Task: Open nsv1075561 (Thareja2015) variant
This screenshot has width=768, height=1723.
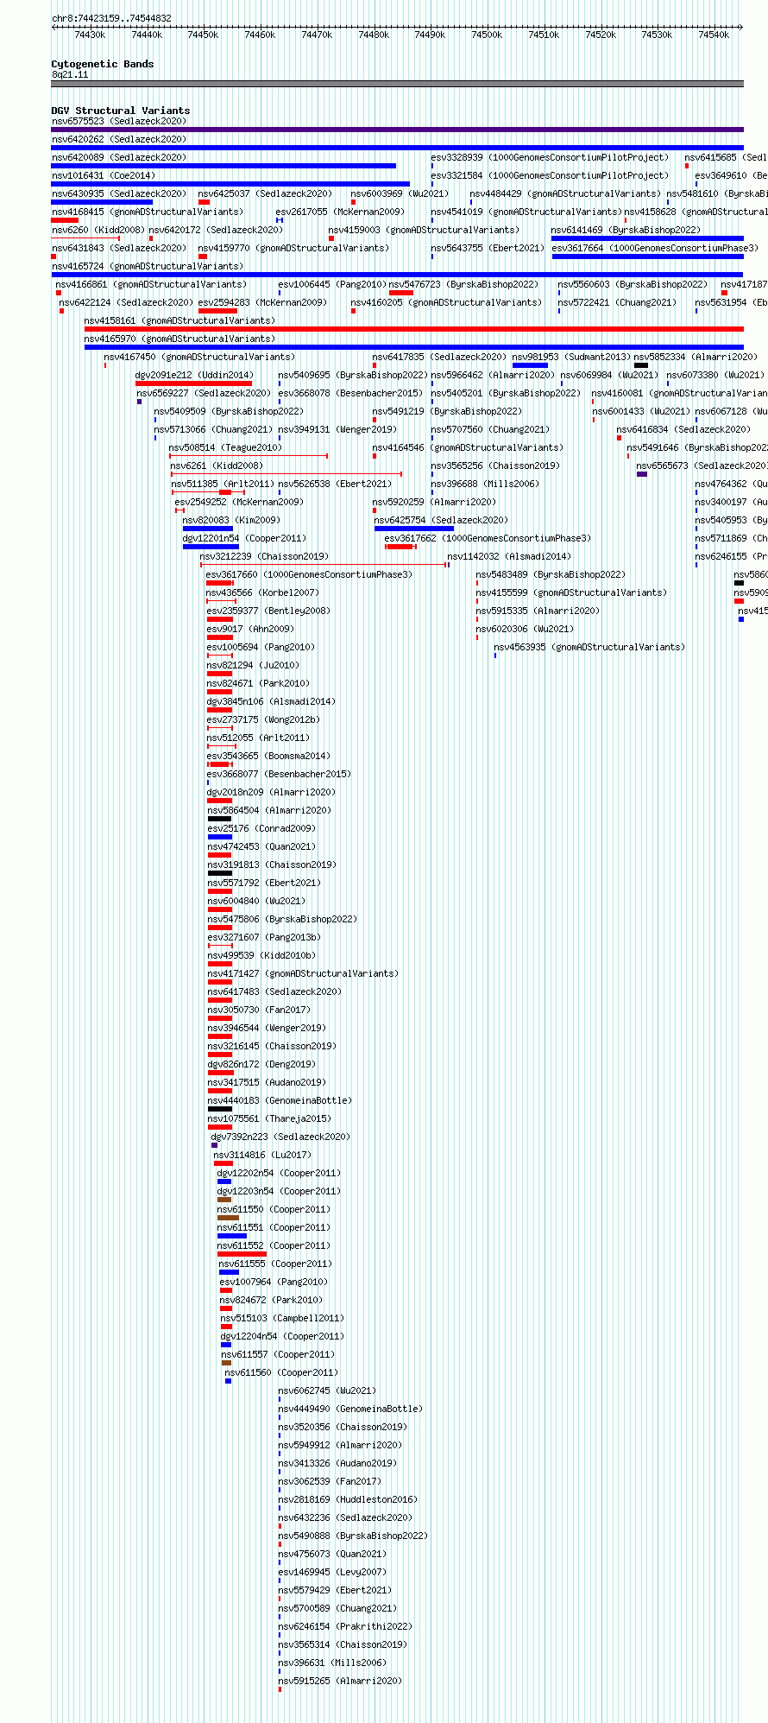Action: (269, 1118)
